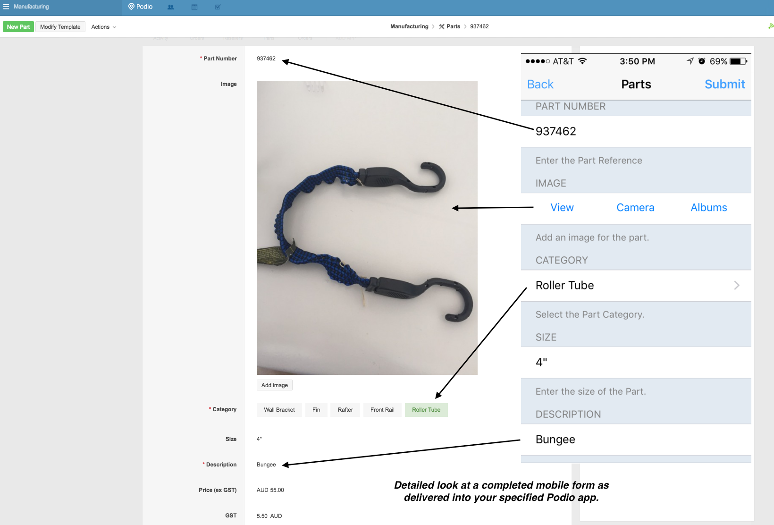This screenshot has width=774, height=525.
Task: Open the tasks checkmark icon
Action: point(218,7)
